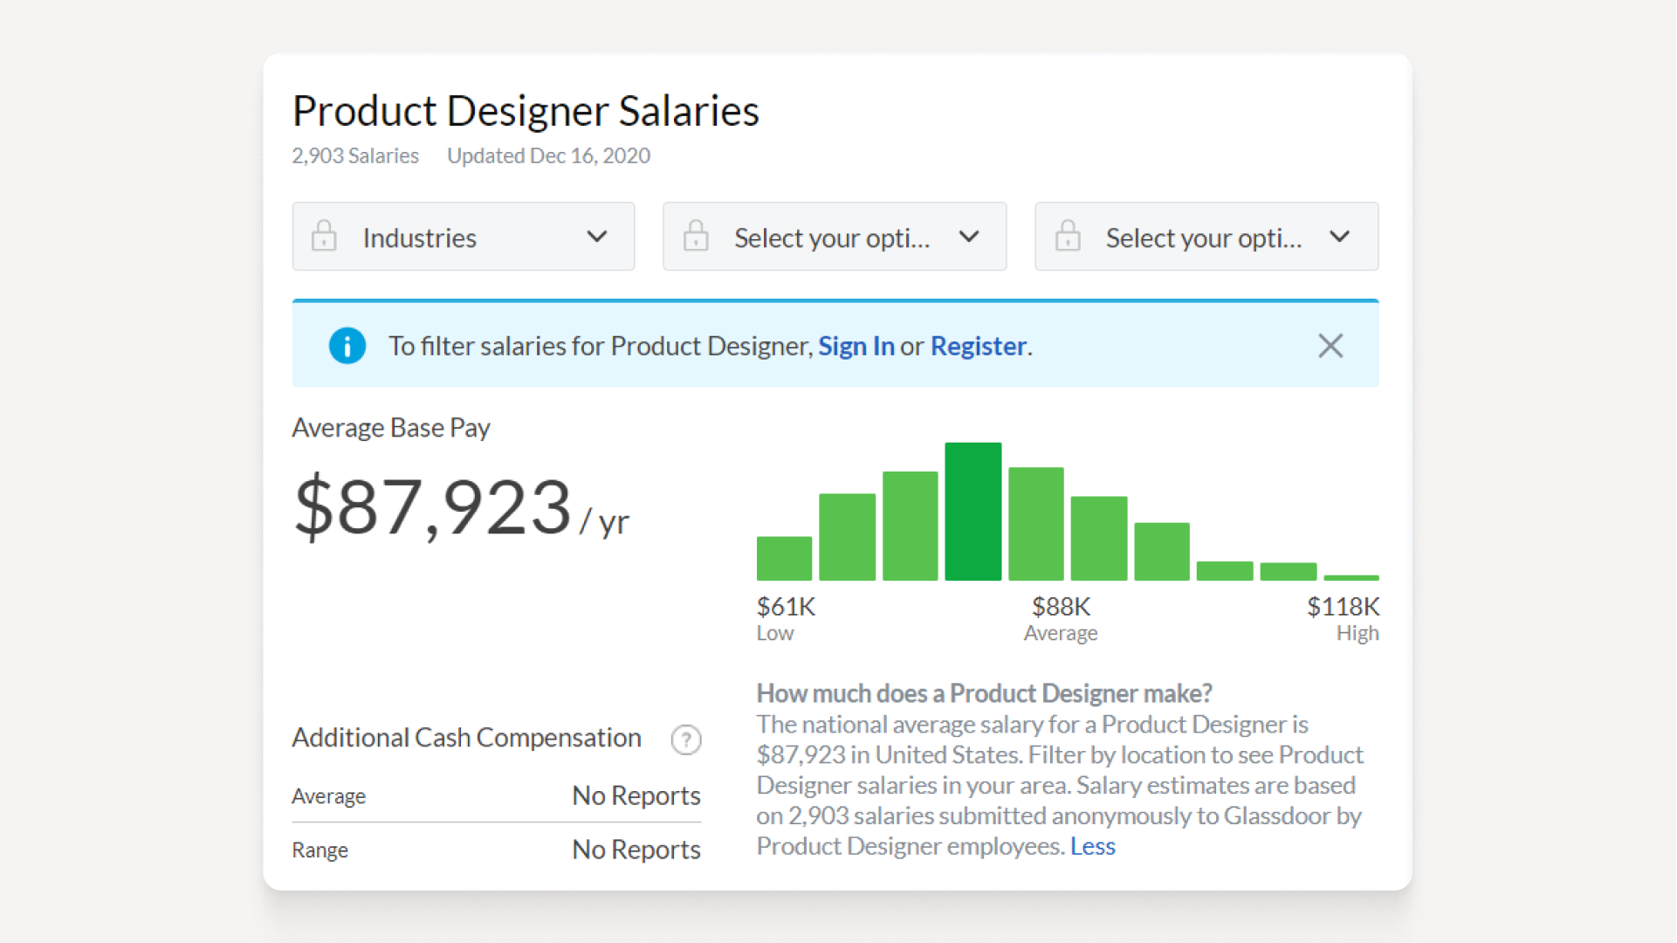Select the dark green tallest histogram bar
The height and width of the screenshot is (943, 1677).
pyautogui.click(x=973, y=509)
